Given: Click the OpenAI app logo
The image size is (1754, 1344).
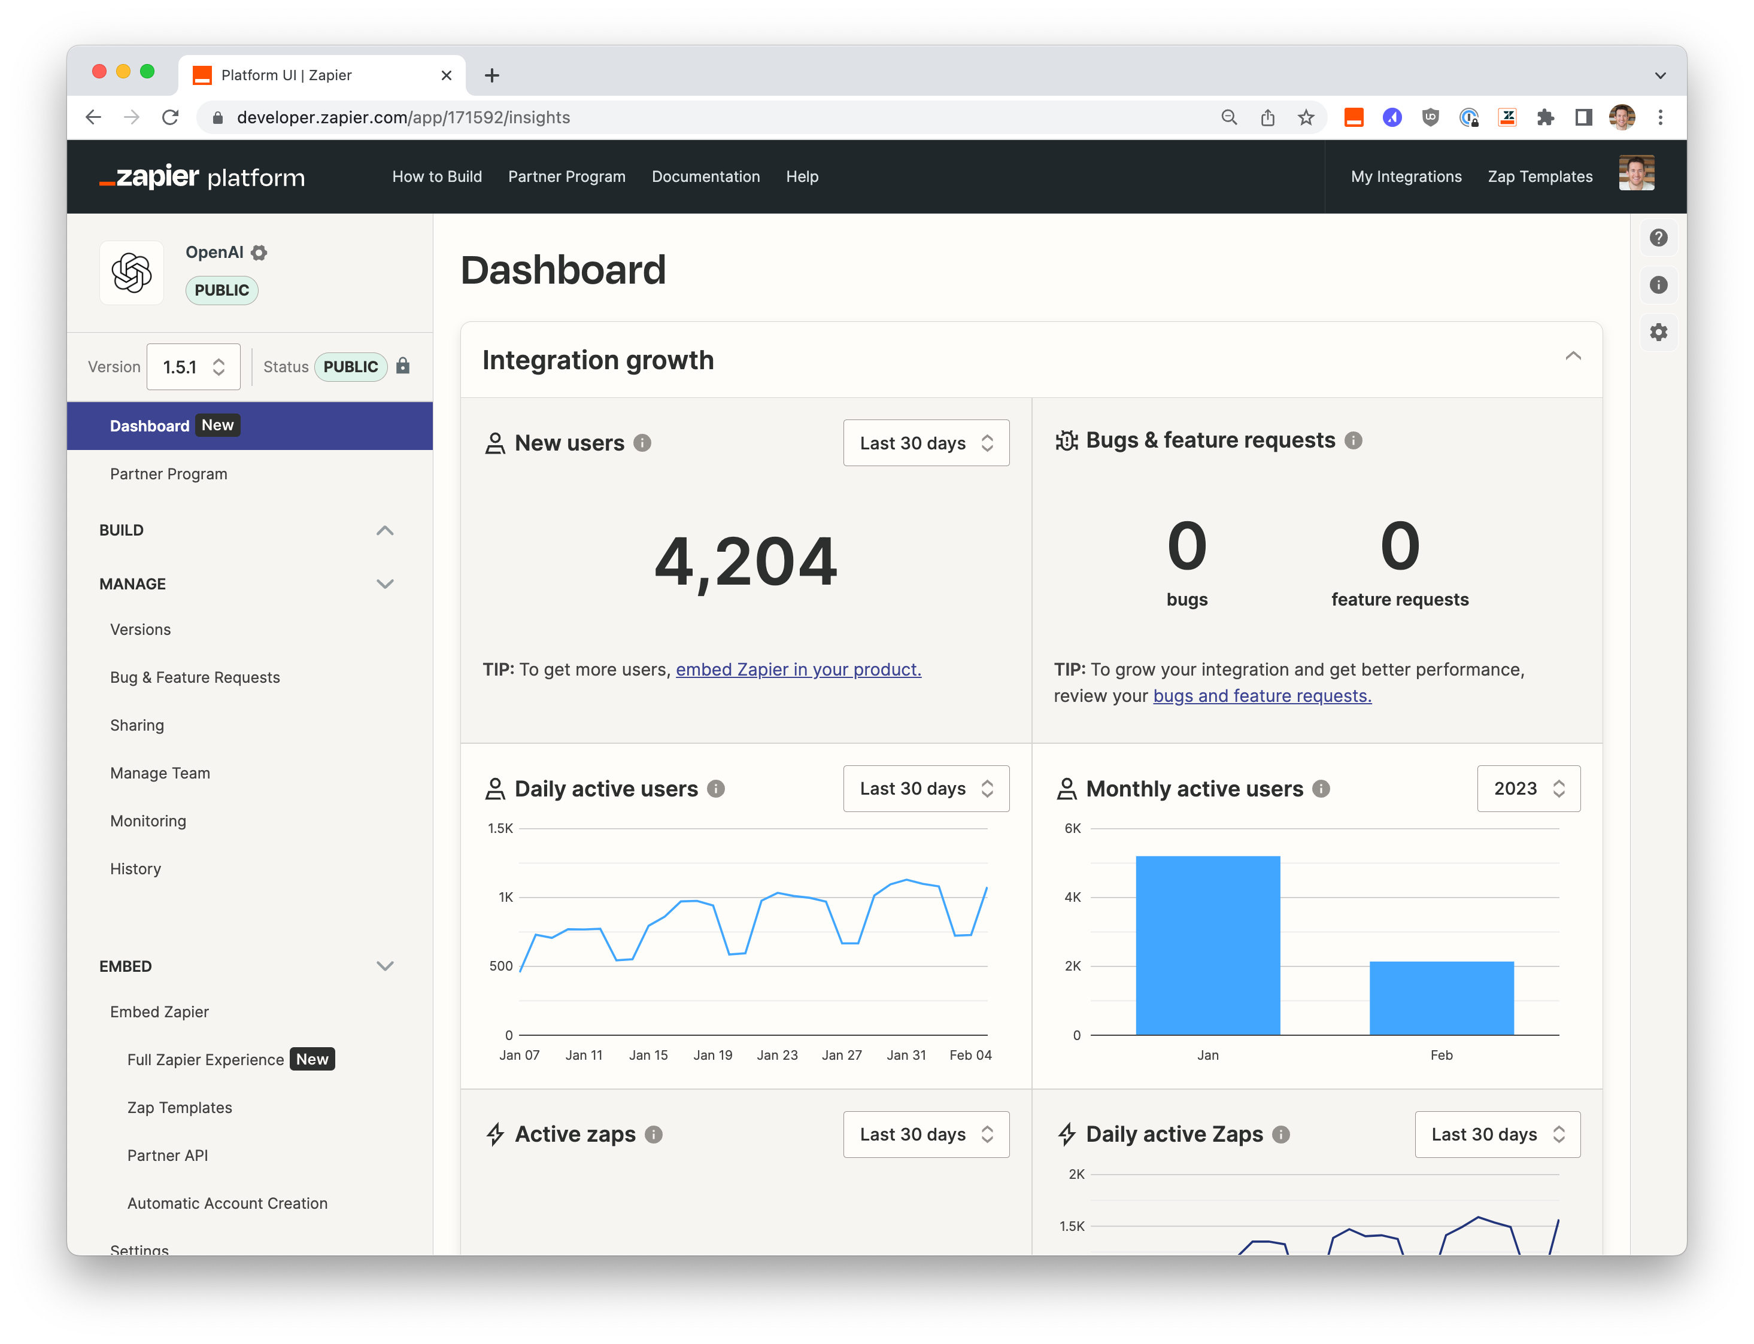Looking at the screenshot, I should point(132,273).
